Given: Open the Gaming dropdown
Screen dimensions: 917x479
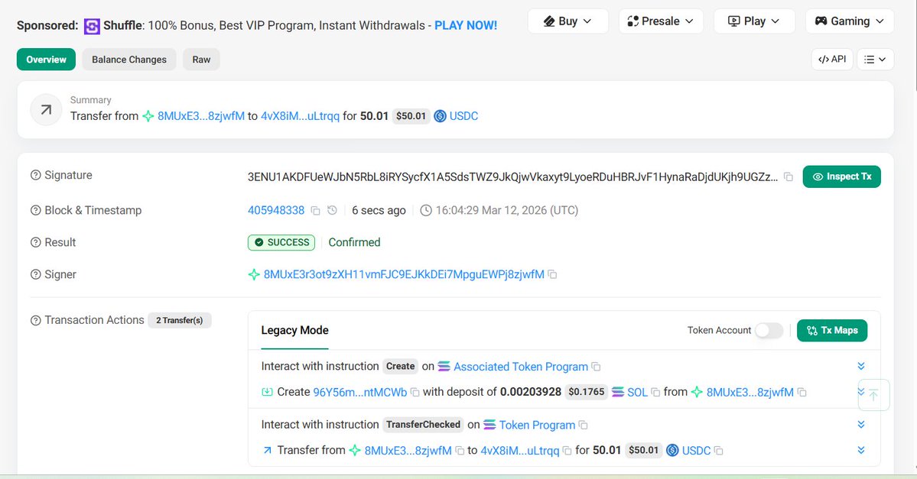Looking at the screenshot, I should tap(850, 21).
